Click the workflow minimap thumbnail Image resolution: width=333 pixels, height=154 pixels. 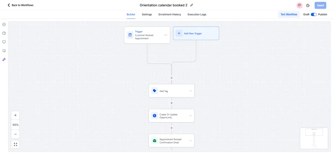point(314,138)
